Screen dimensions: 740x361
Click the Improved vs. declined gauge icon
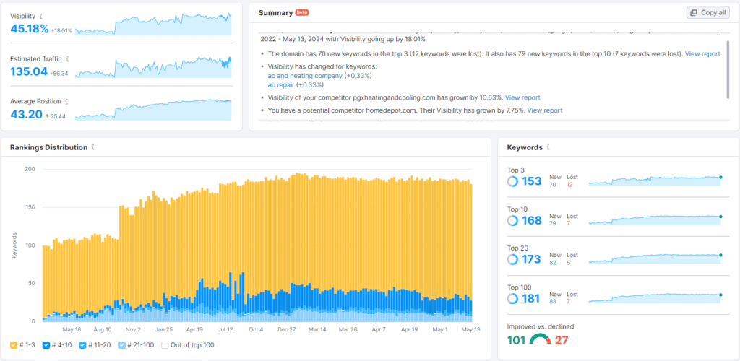[x=541, y=339]
